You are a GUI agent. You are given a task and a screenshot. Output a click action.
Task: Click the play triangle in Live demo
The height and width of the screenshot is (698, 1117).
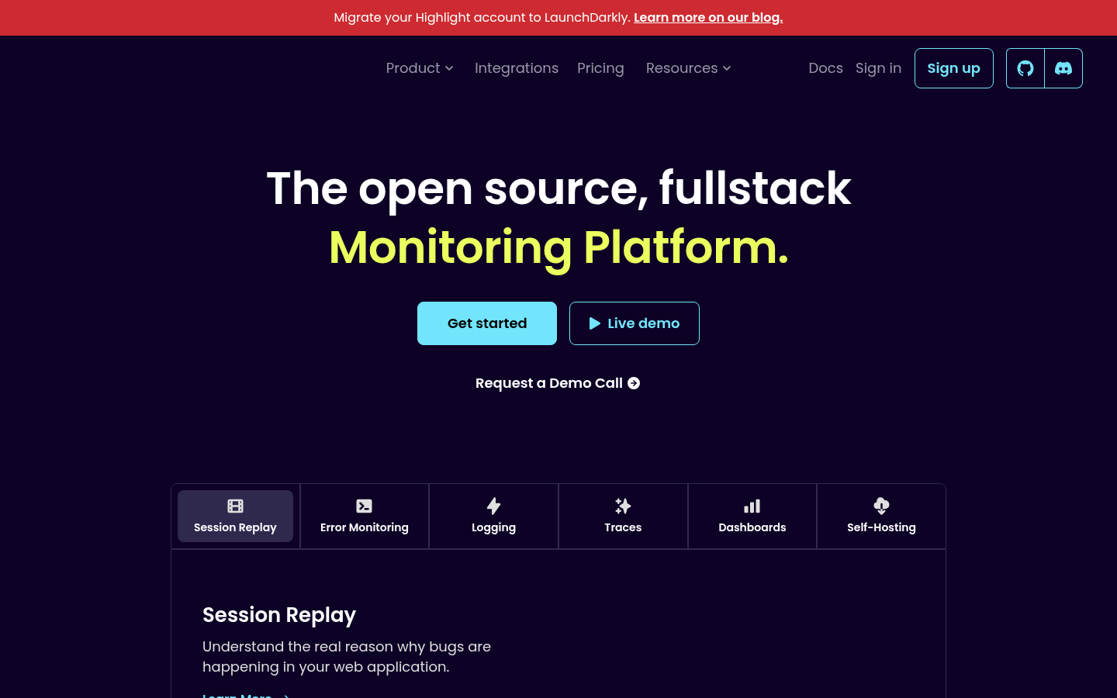tap(595, 323)
